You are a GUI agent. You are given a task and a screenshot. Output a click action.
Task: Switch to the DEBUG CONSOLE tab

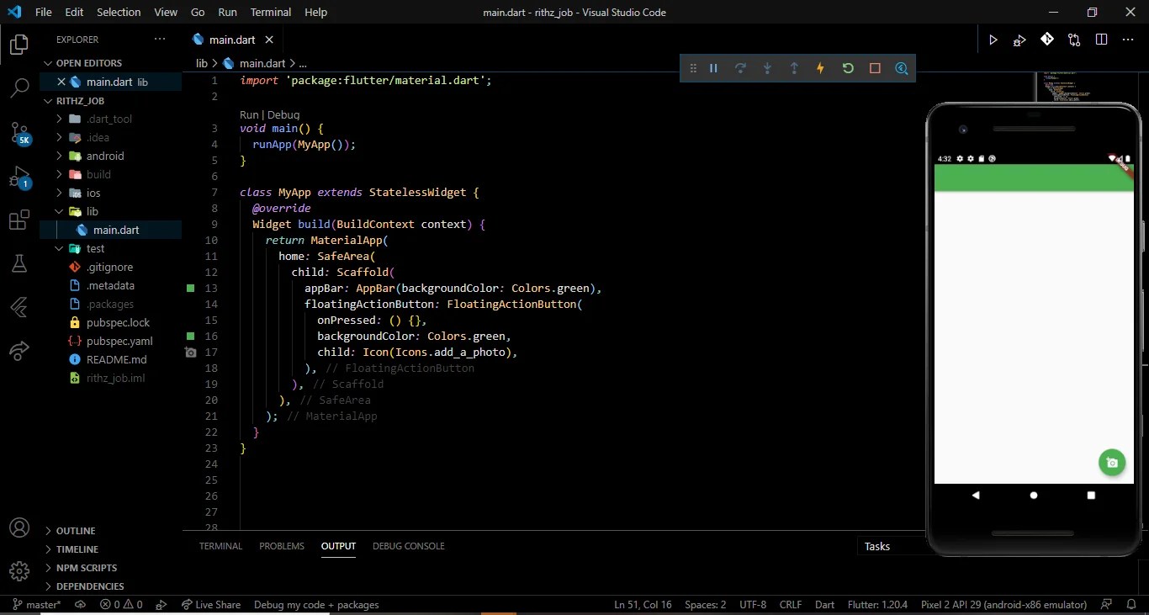point(408,546)
